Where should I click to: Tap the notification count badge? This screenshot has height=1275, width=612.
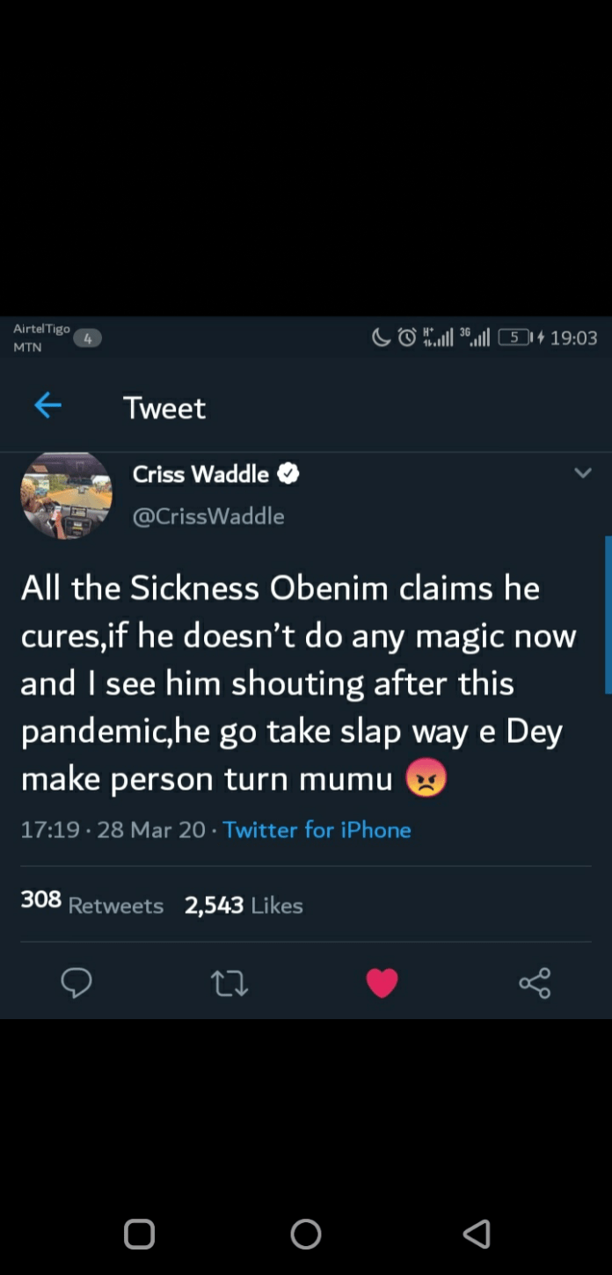(87, 338)
